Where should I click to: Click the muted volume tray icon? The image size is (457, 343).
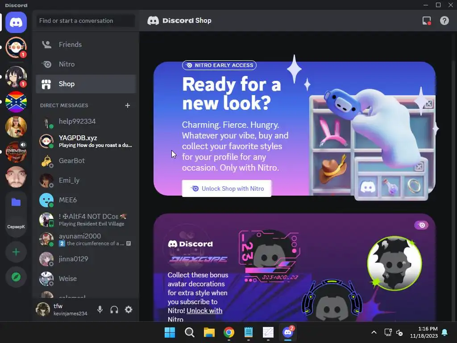(x=399, y=332)
